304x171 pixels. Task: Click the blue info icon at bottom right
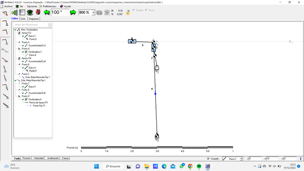[x=300, y=158]
